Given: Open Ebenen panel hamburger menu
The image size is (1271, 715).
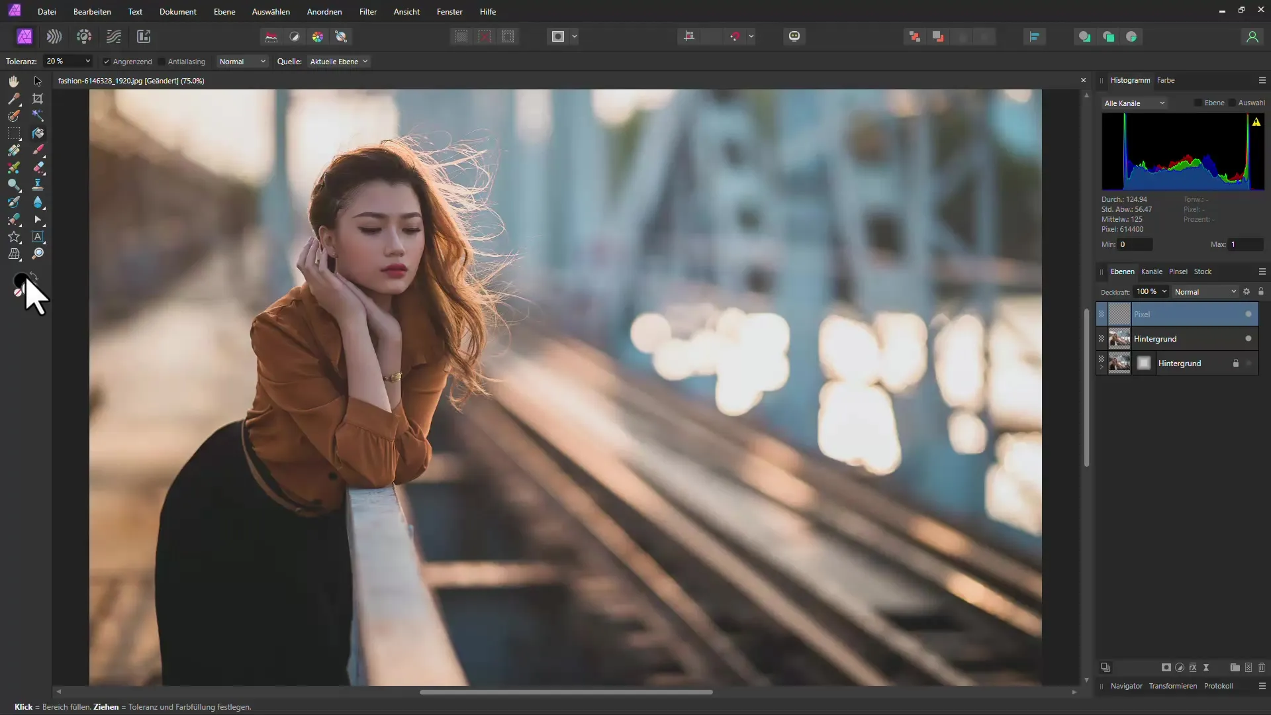Looking at the screenshot, I should coord(1262,271).
